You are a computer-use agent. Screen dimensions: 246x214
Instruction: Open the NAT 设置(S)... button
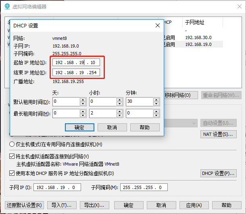tap(218, 134)
